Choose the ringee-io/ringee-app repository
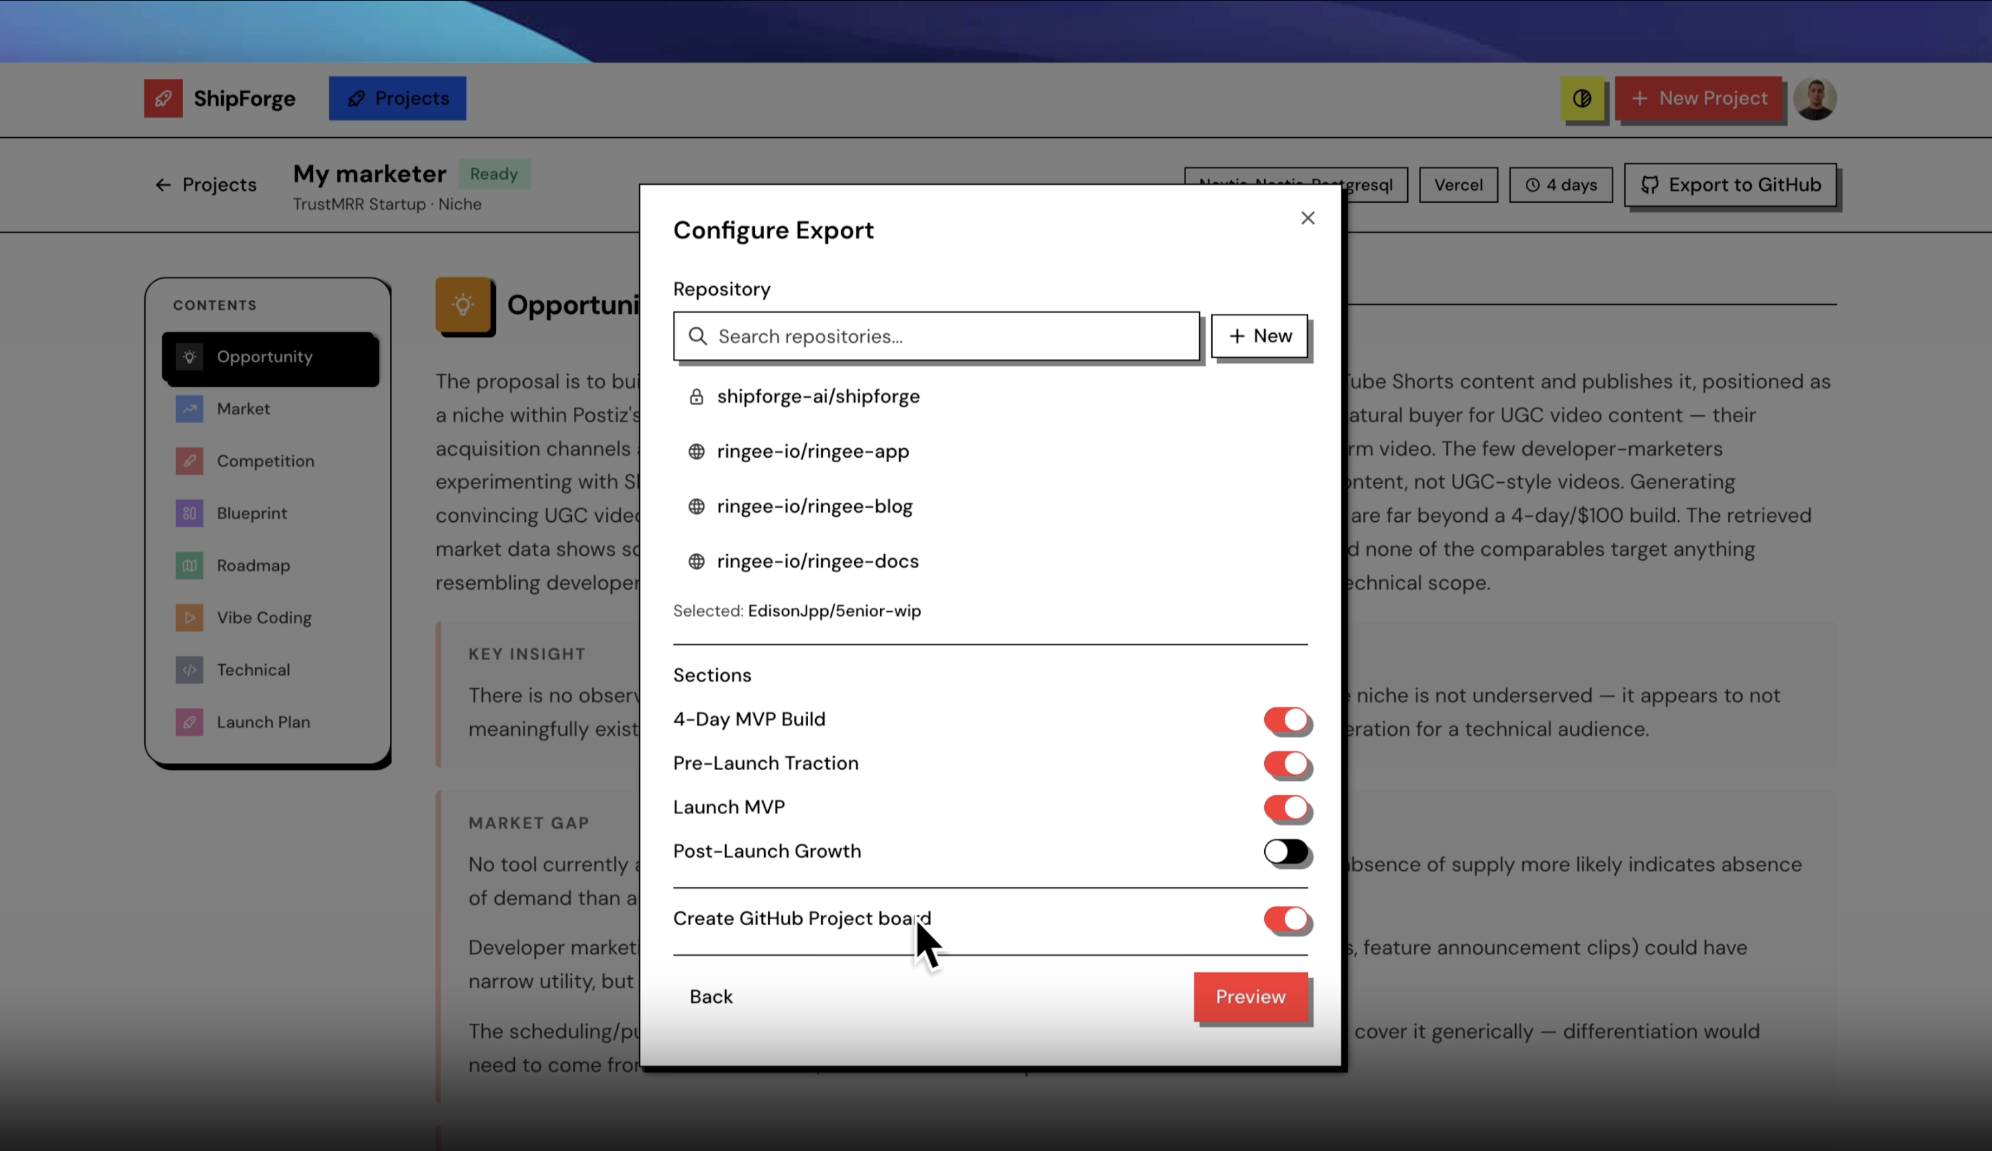This screenshot has height=1151, width=1992. (x=812, y=452)
